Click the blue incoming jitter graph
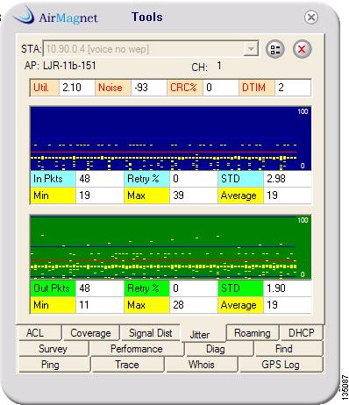The image size is (349, 405). 171,139
